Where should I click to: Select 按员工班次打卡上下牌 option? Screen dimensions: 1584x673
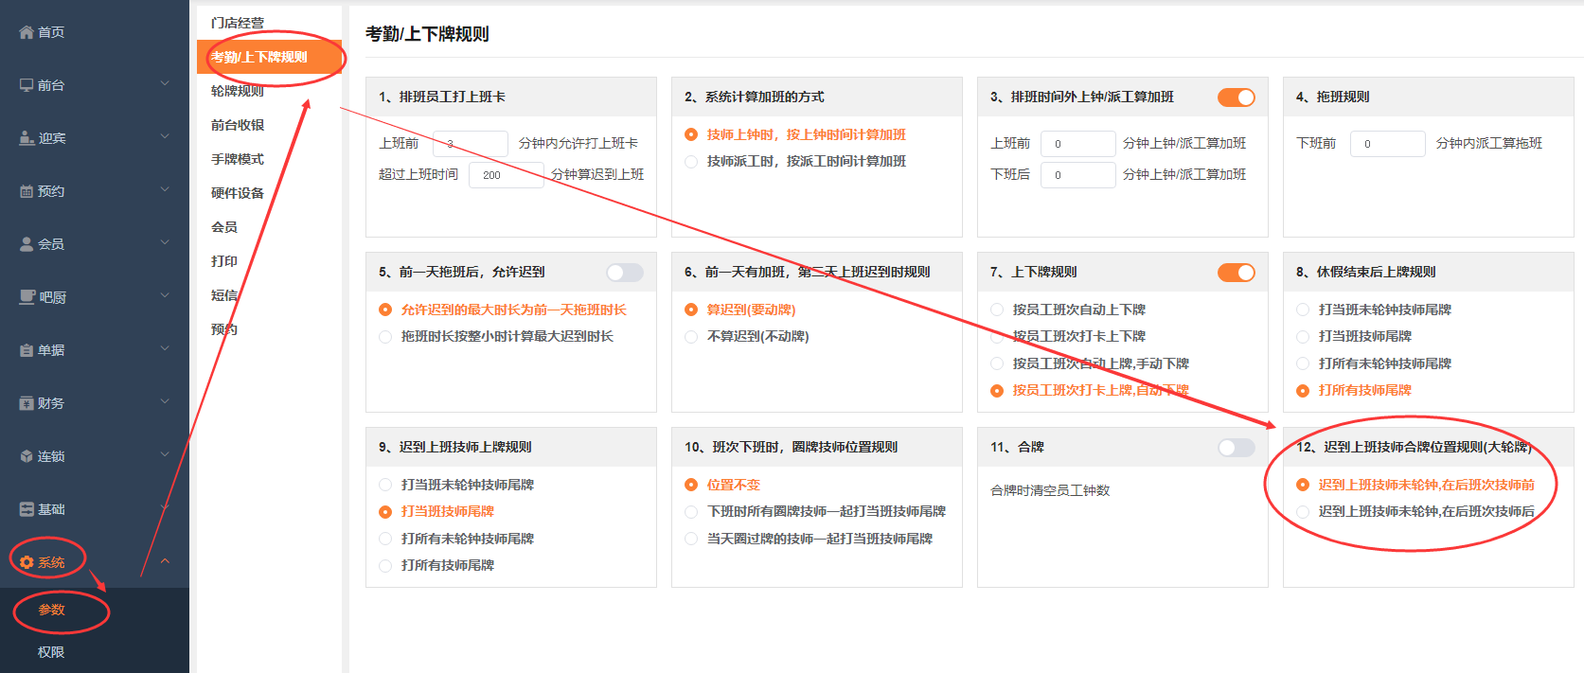(x=1068, y=337)
